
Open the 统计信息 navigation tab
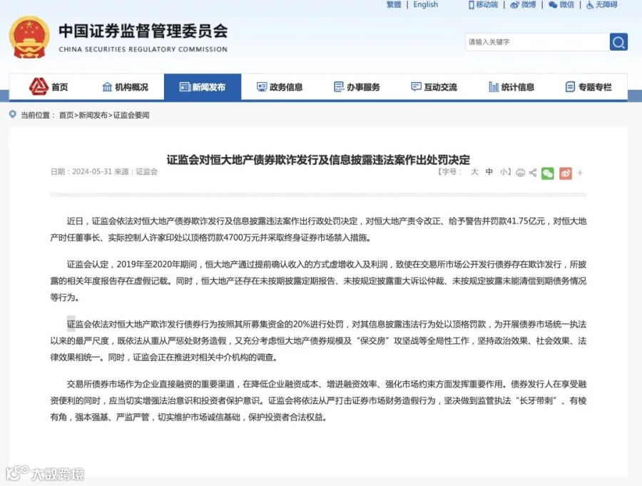point(511,87)
